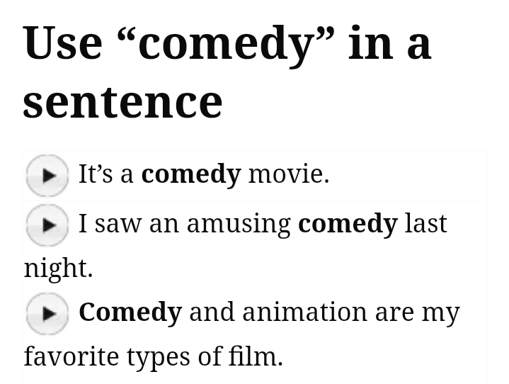509x384 pixels.
Task: Play the "Comedy and animation" sentence audio
Action: (47, 313)
